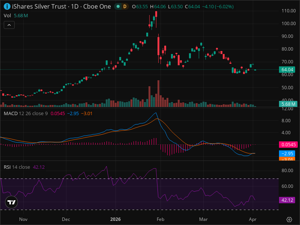Select the RSI 14 close legend
Image resolution: width=300 pixels, height=225 pixels.
click(17, 167)
